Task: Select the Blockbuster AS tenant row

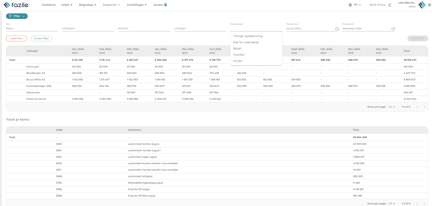Action: [x=217, y=73]
